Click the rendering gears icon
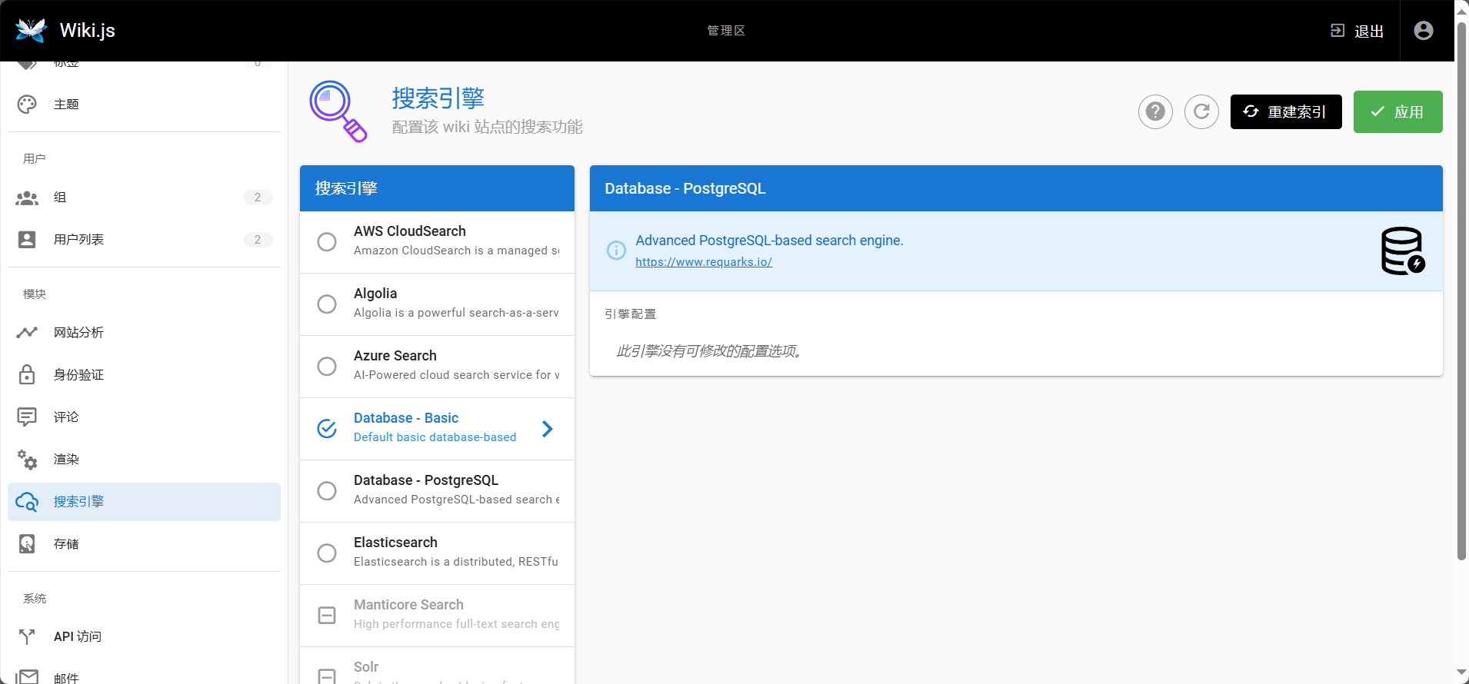 coord(27,460)
